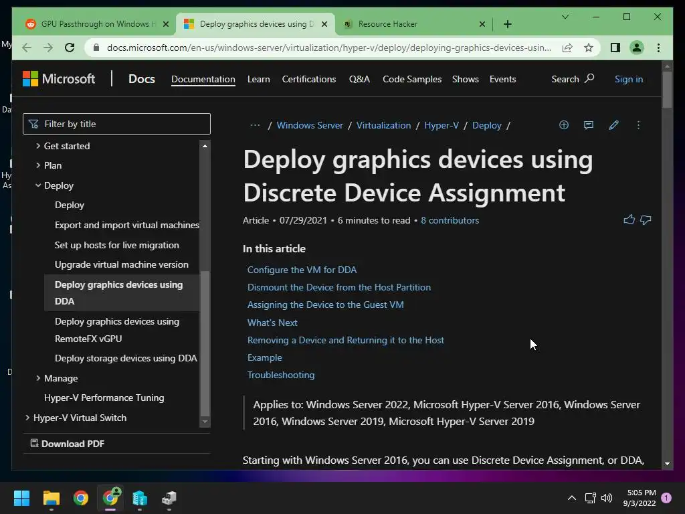685x514 pixels.
Task: Click the sidebar tree scroll-down arrow
Action: (205, 422)
